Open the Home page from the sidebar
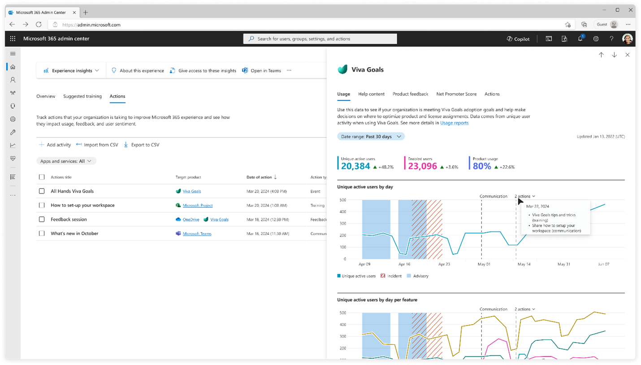641x365 pixels. 13,66
